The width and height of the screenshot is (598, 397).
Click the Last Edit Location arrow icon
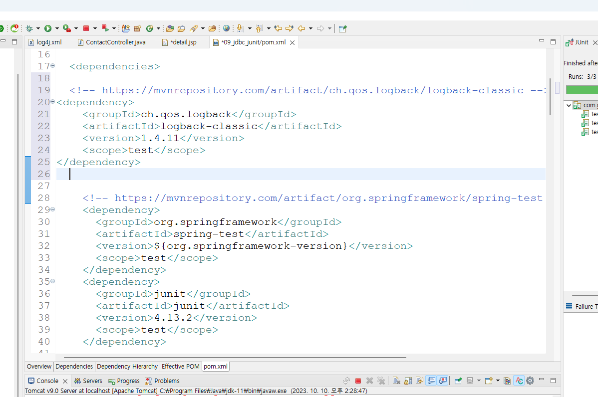pos(278,28)
